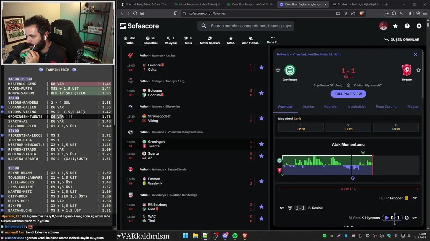Reload the browser page
The width and height of the screenshot is (430, 241).
[135, 13]
